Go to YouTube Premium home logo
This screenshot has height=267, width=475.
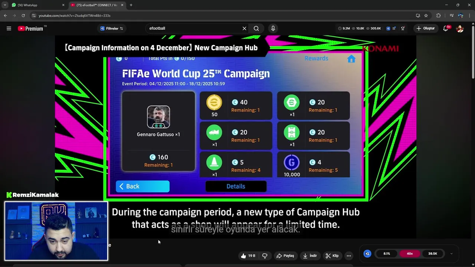tap(30, 29)
